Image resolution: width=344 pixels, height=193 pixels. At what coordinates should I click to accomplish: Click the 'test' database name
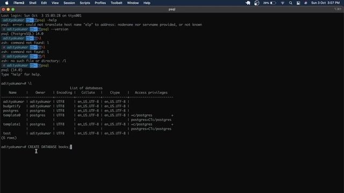(x=7, y=133)
